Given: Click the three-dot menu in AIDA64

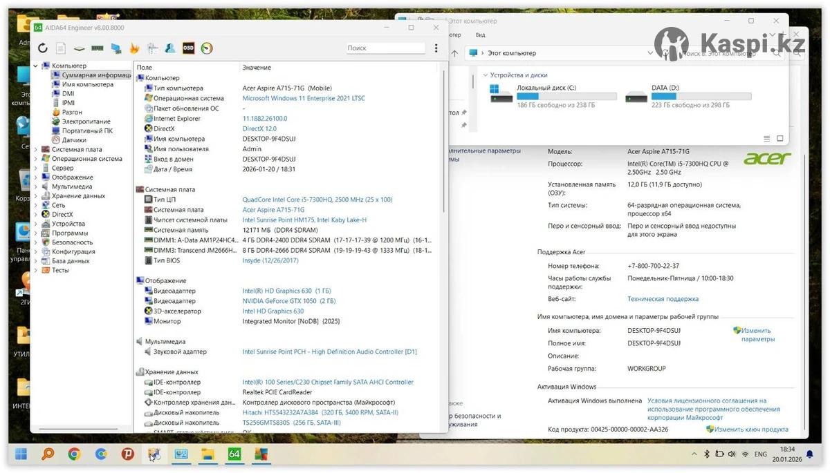Looking at the screenshot, I should tap(436, 48).
